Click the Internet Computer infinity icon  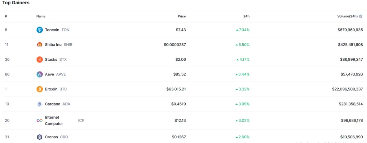pyautogui.click(x=39, y=120)
